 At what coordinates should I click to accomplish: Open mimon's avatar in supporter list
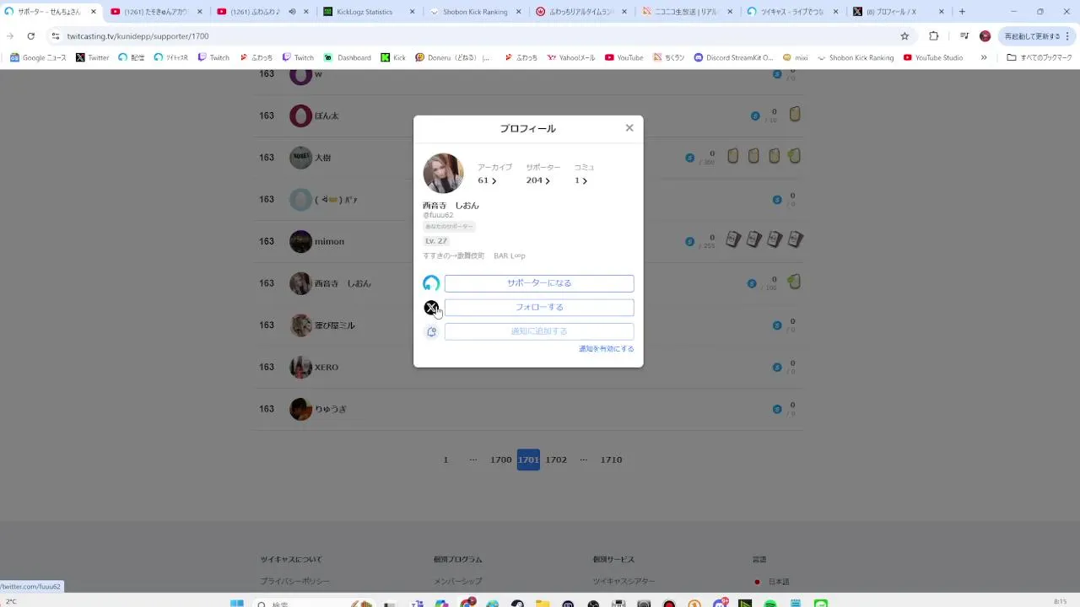[x=300, y=241]
